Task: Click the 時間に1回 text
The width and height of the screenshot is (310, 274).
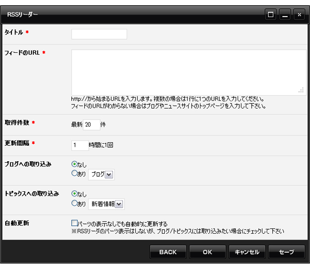Action: click(101, 145)
